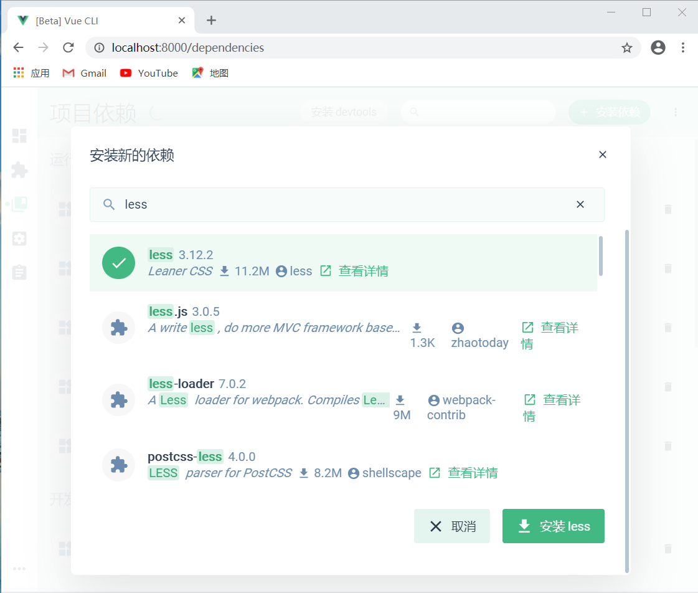Bookmark this page with star
Image resolution: width=698 pixels, height=593 pixels.
pos(627,47)
